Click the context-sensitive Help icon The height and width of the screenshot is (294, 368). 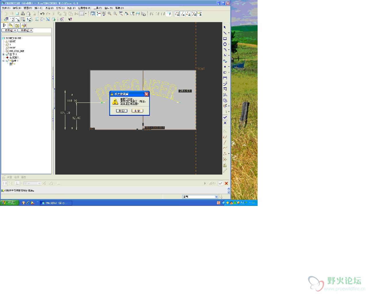70,19
